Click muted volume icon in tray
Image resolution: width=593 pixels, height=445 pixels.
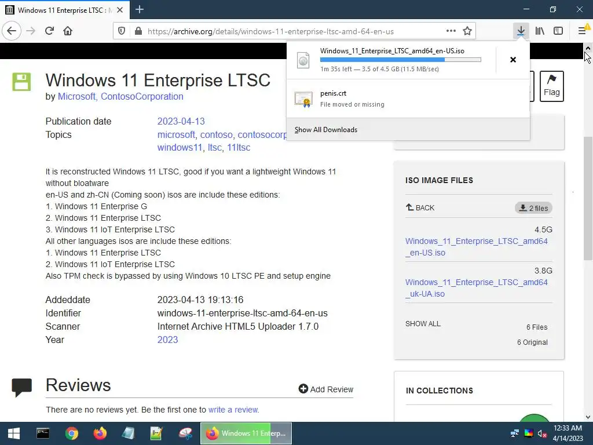542,433
